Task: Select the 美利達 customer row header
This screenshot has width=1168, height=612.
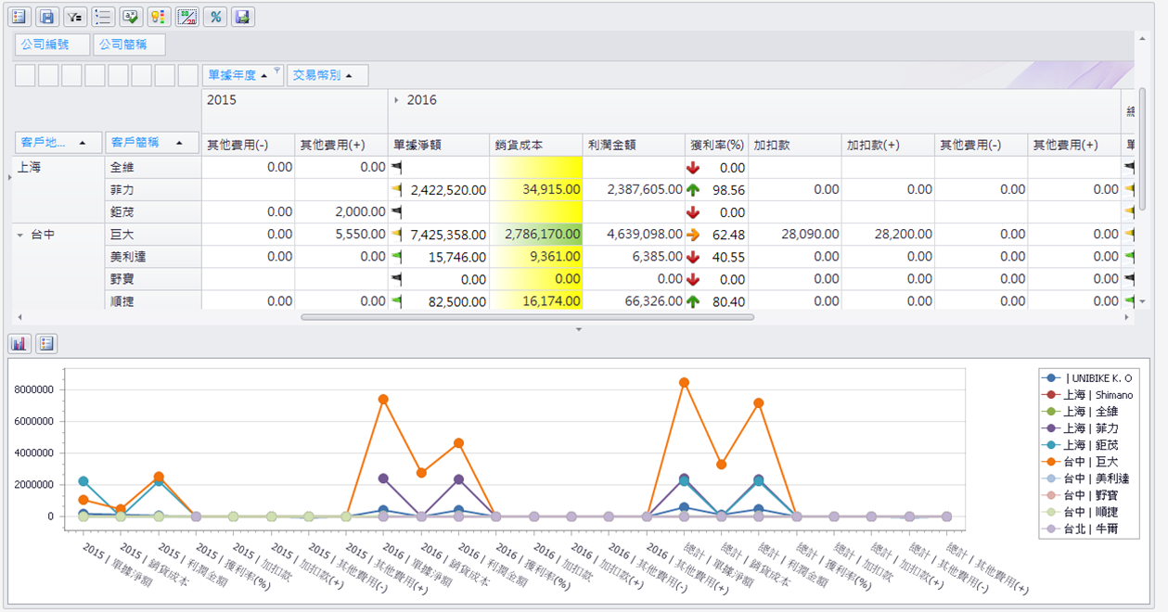Action: tap(152, 256)
